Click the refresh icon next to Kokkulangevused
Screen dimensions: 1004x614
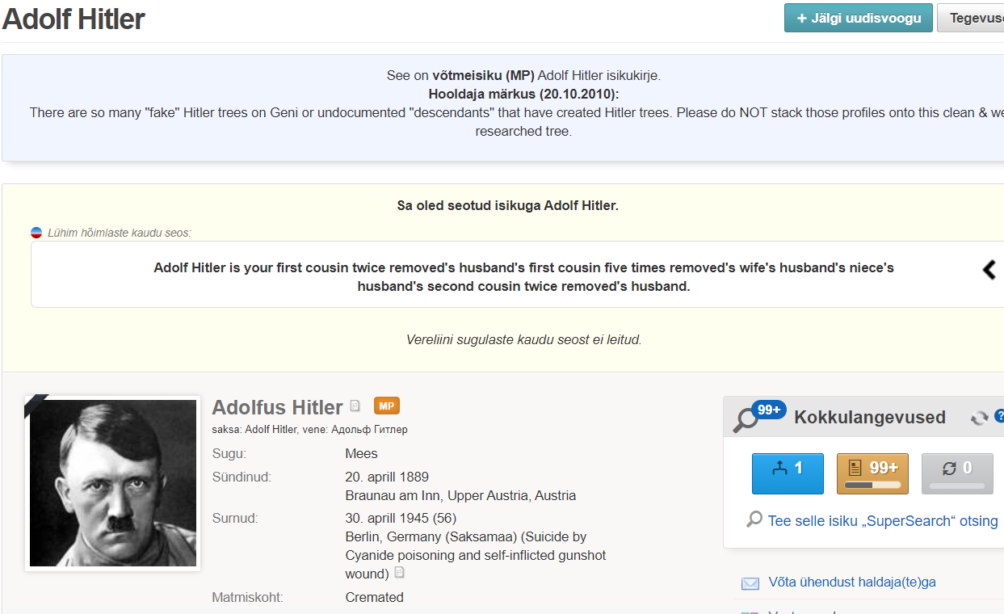979,418
